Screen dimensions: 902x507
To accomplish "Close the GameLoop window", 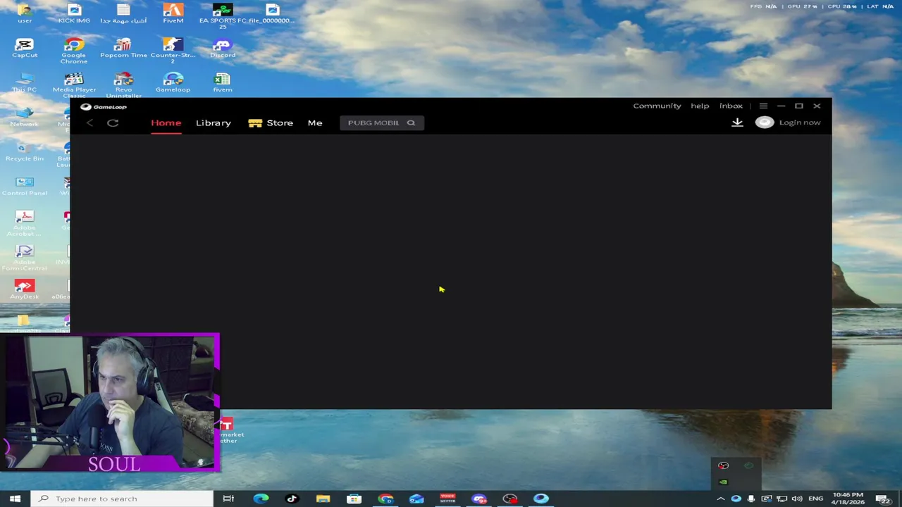I will [x=817, y=106].
